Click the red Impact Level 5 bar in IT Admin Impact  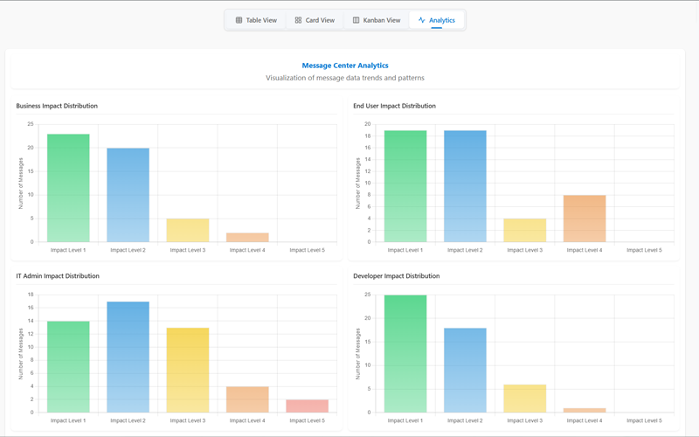[x=307, y=406]
